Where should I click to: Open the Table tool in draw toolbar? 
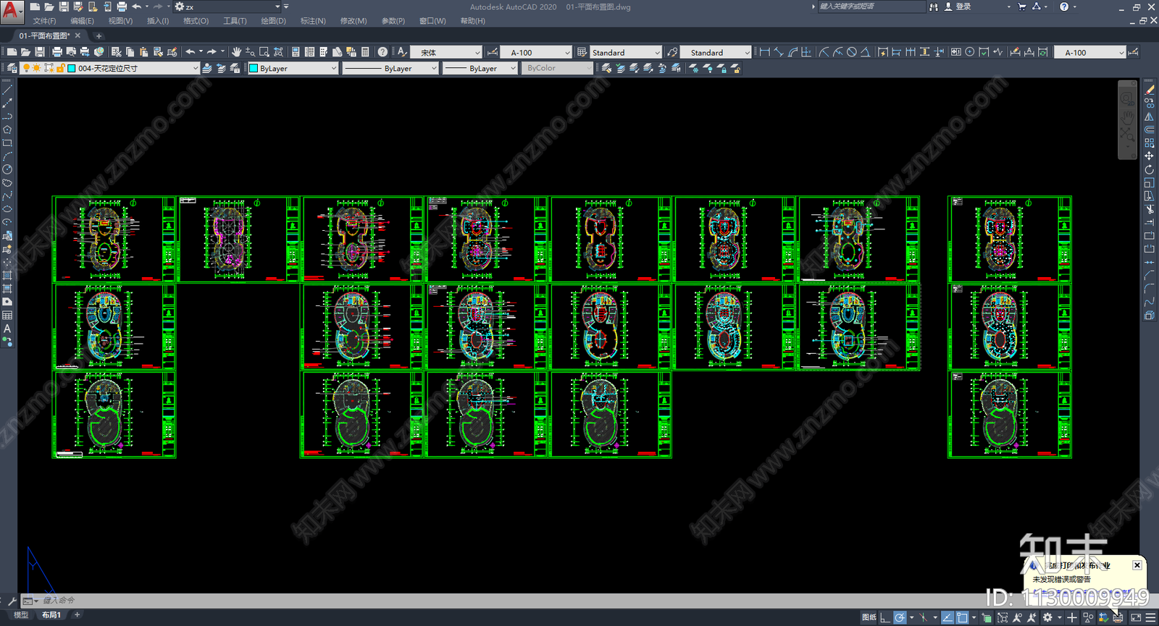7,316
